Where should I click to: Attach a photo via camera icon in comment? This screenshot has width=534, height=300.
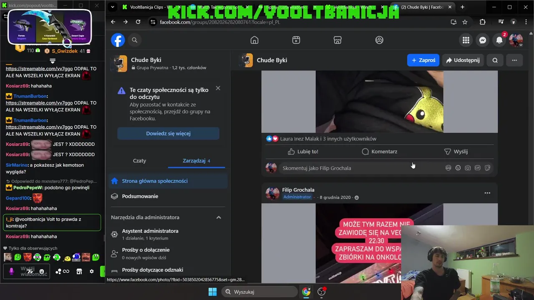pos(468,168)
